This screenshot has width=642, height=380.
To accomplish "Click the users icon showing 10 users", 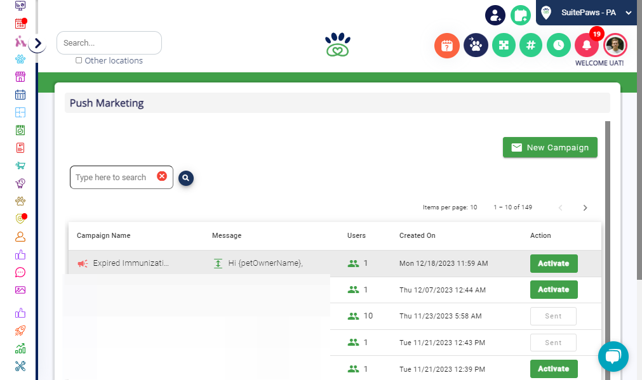I will click(x=353, y=316).
